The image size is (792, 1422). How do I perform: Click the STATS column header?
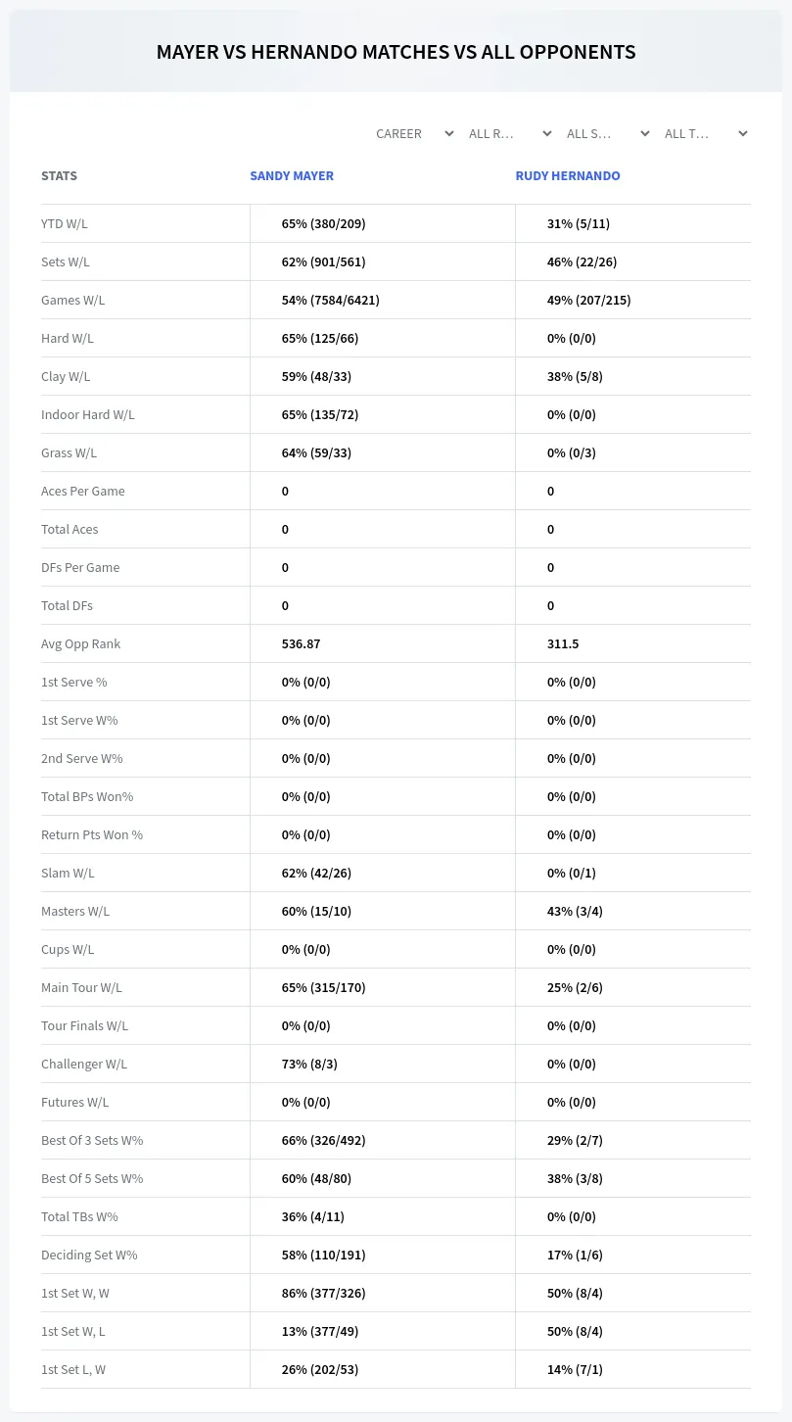click(x=59, y=176)
